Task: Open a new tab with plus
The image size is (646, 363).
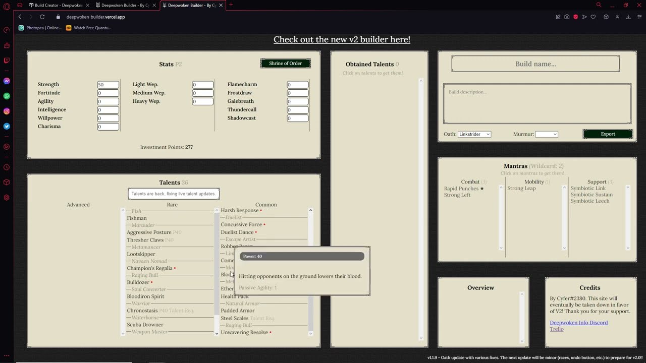Action: (231, 5)
